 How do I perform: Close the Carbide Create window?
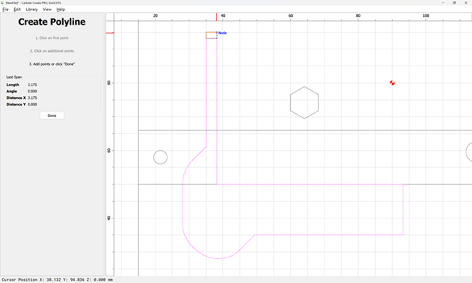point(466,3)
